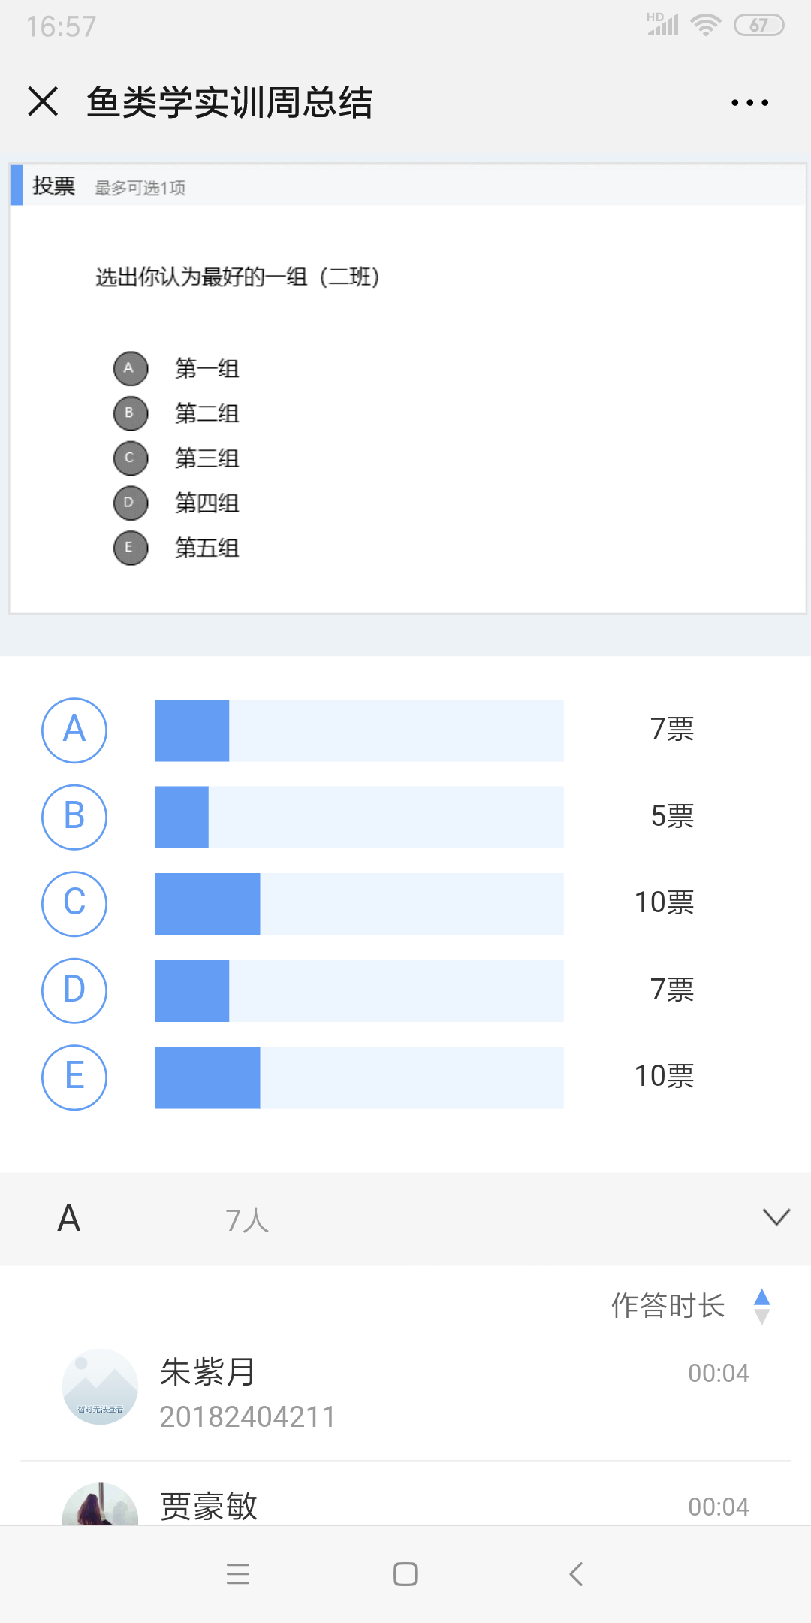The image size is (811, 1623).
Task: Click the C option 10票 result bar
Action: click(359, 904)
